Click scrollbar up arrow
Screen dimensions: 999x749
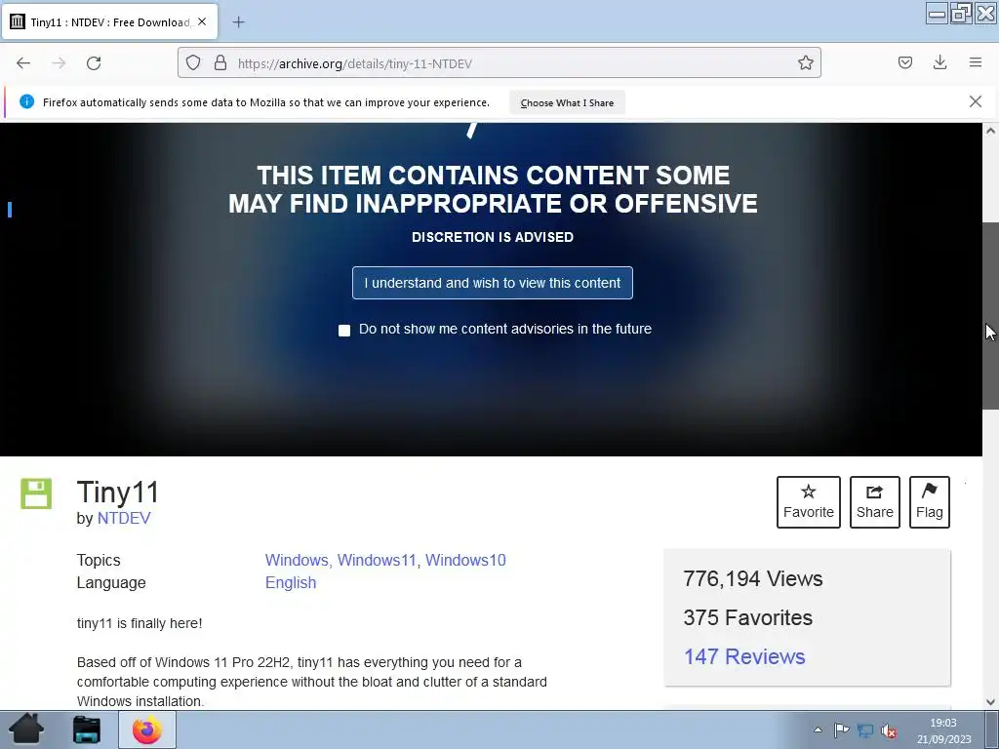[990, 131]
